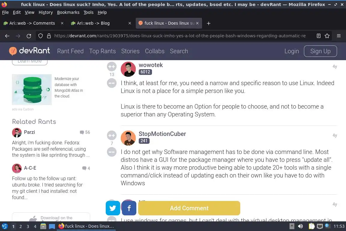Screen dimensions: 346x231
Task: Share the rant on Facebook
Action: 129,208
